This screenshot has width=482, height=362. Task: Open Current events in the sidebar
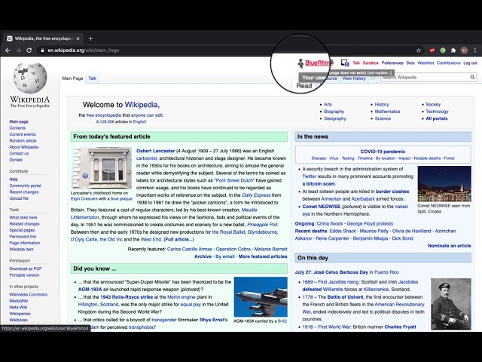tap(23, 134)
